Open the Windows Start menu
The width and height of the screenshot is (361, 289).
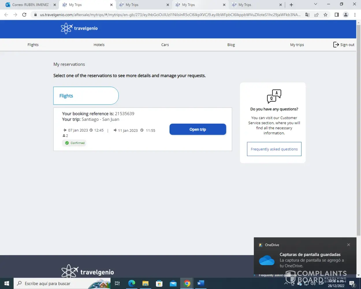coord(7,284)
